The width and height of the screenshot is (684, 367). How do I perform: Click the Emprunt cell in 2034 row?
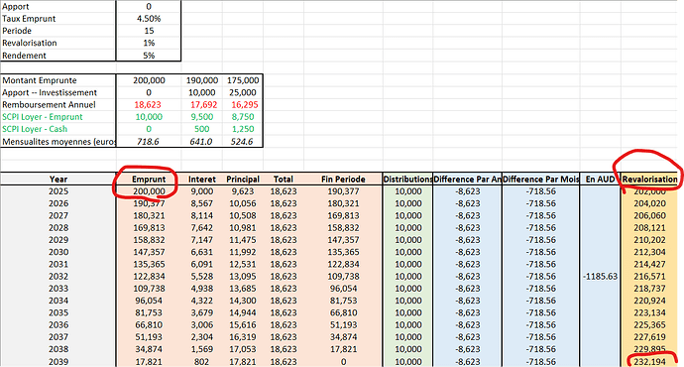click(149, 301)
